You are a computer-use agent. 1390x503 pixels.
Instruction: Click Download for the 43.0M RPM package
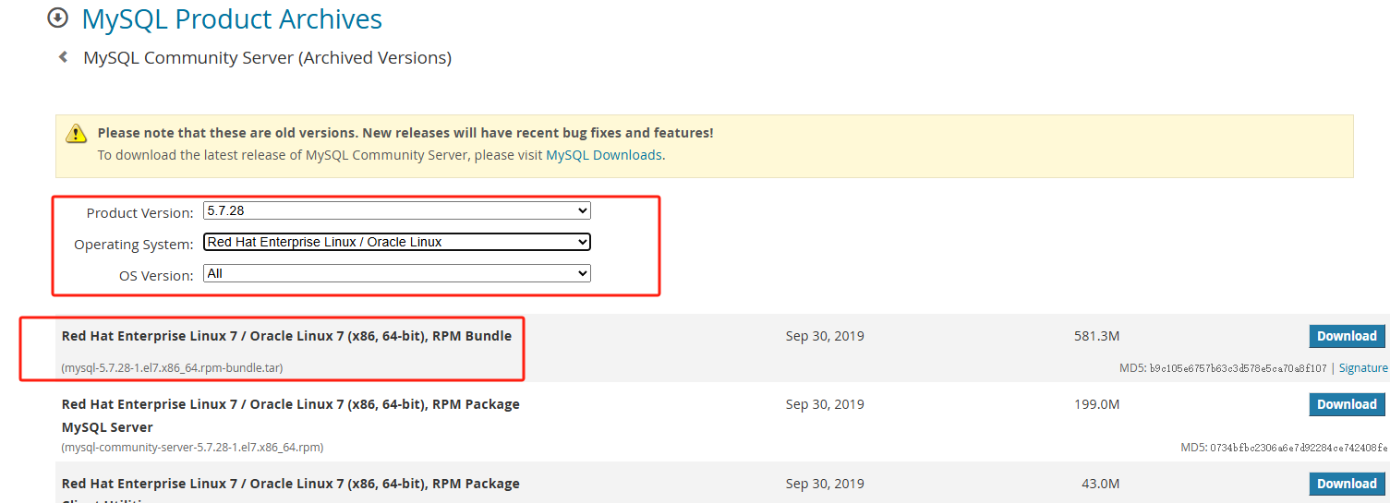pos(1347,484)
